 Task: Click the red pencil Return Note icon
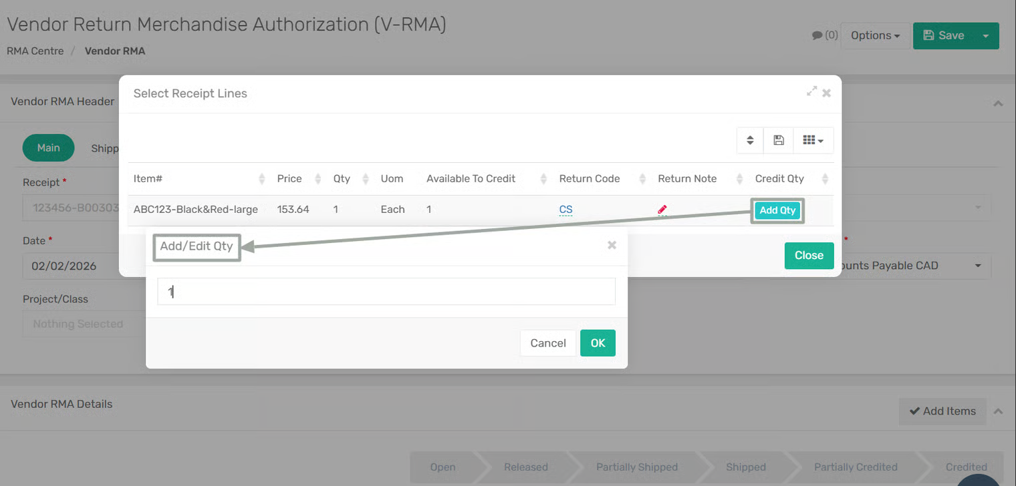pyautogui.click(x=662, y=210)
